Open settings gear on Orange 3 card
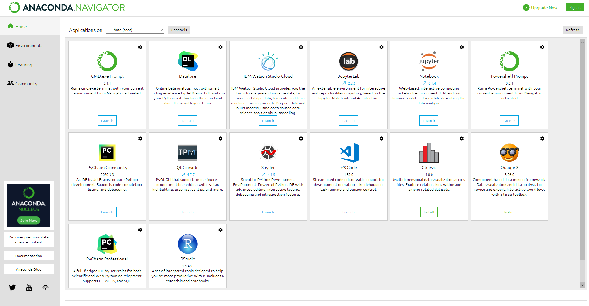 click(x=542, y=138)
